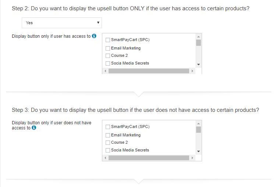Tick Course 2 in Step 3 list
The image size is (276, 187).
click(108, 142)
